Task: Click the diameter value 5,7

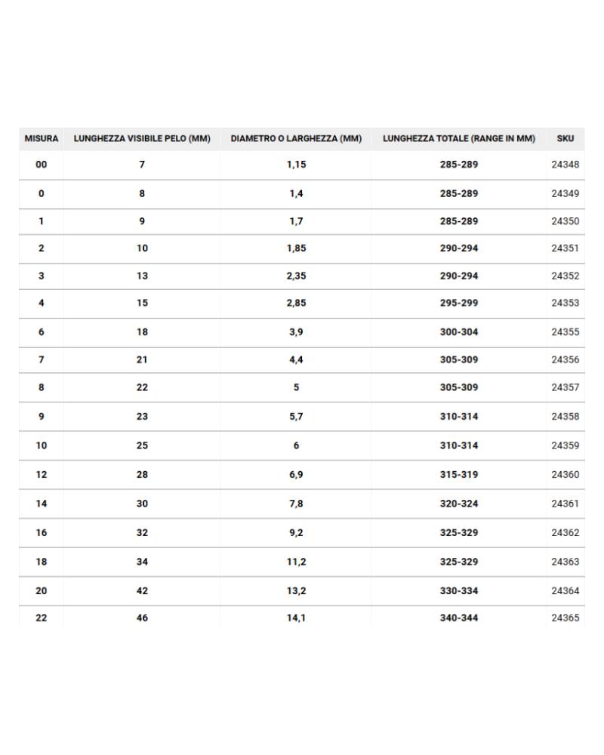Action: click(296, 417)
